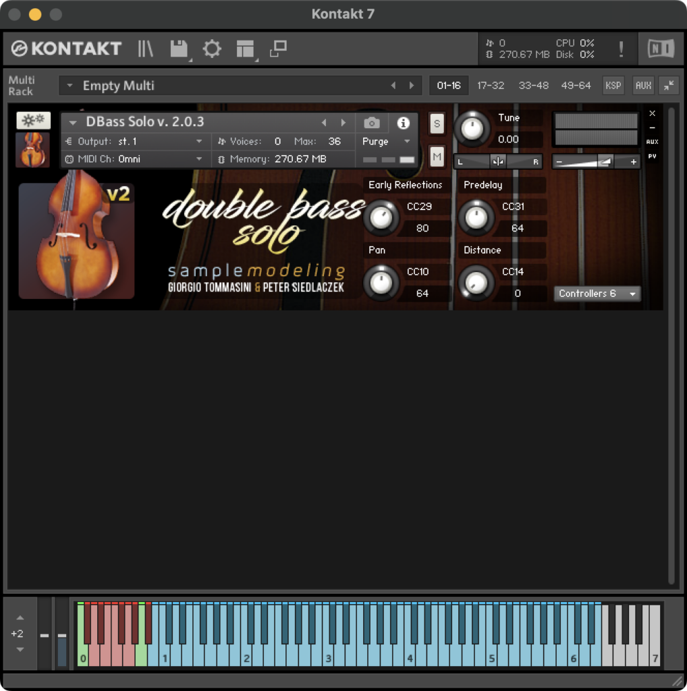Image resolution: width=687 pixels, height=691 pixels.
Task: Open the settings gear icon
Action: 212,49
